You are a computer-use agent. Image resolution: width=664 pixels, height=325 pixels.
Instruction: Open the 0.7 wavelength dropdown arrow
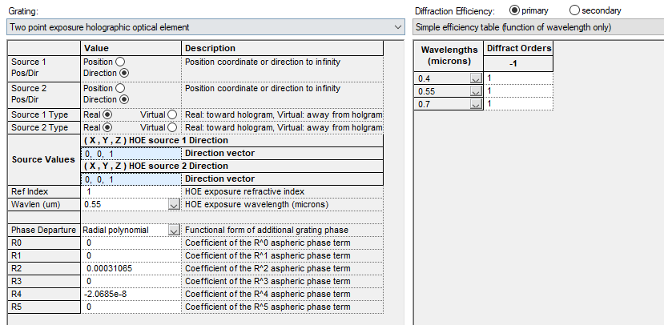[475, 104]
